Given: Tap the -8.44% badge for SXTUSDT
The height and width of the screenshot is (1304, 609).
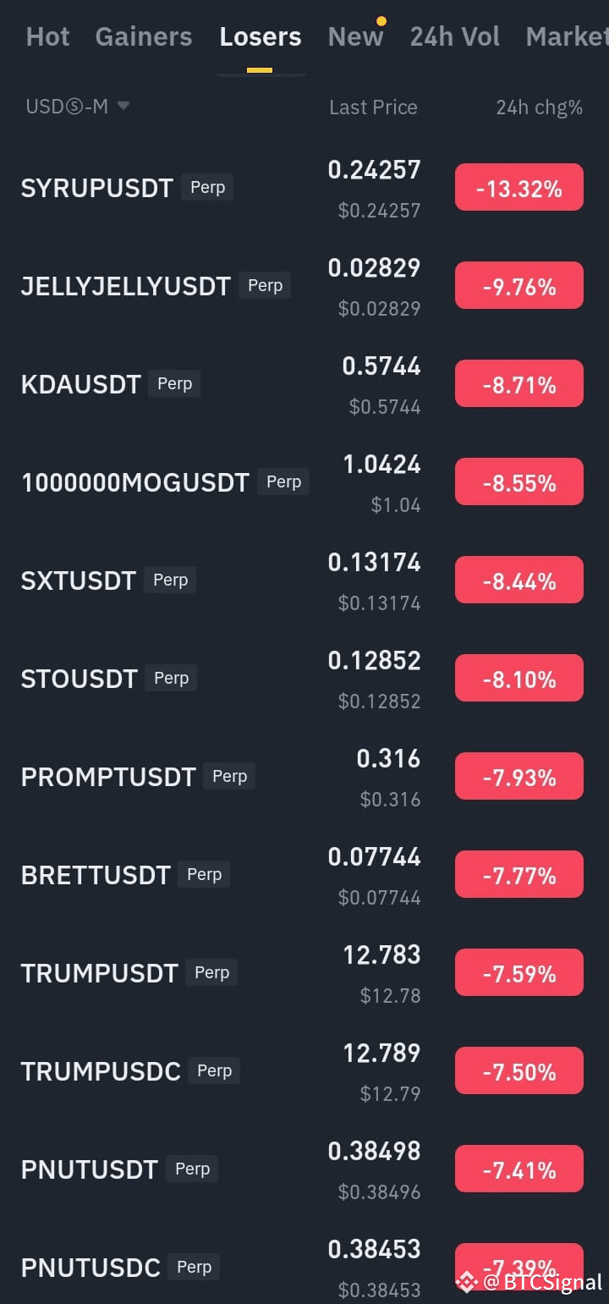Looking at the screenshot, I should click(x=519, y=580).
